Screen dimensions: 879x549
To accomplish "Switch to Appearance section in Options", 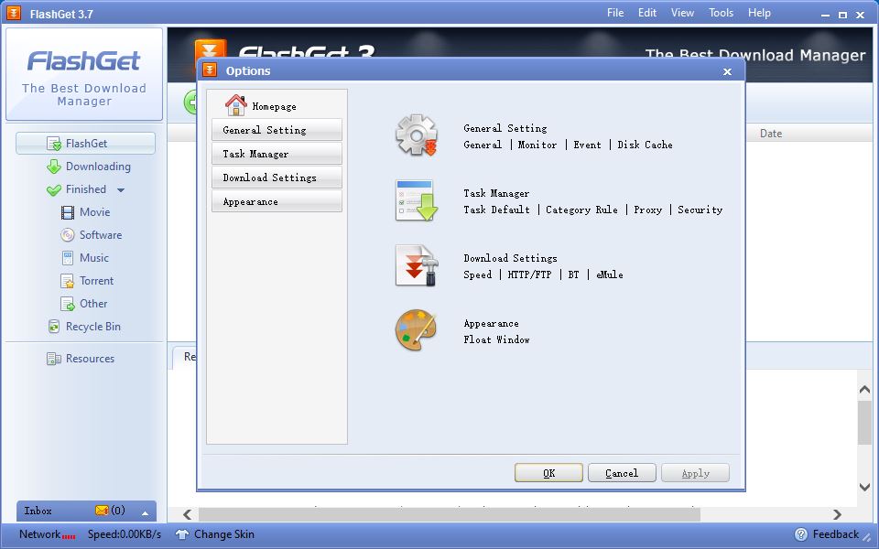I will [277, 201].
